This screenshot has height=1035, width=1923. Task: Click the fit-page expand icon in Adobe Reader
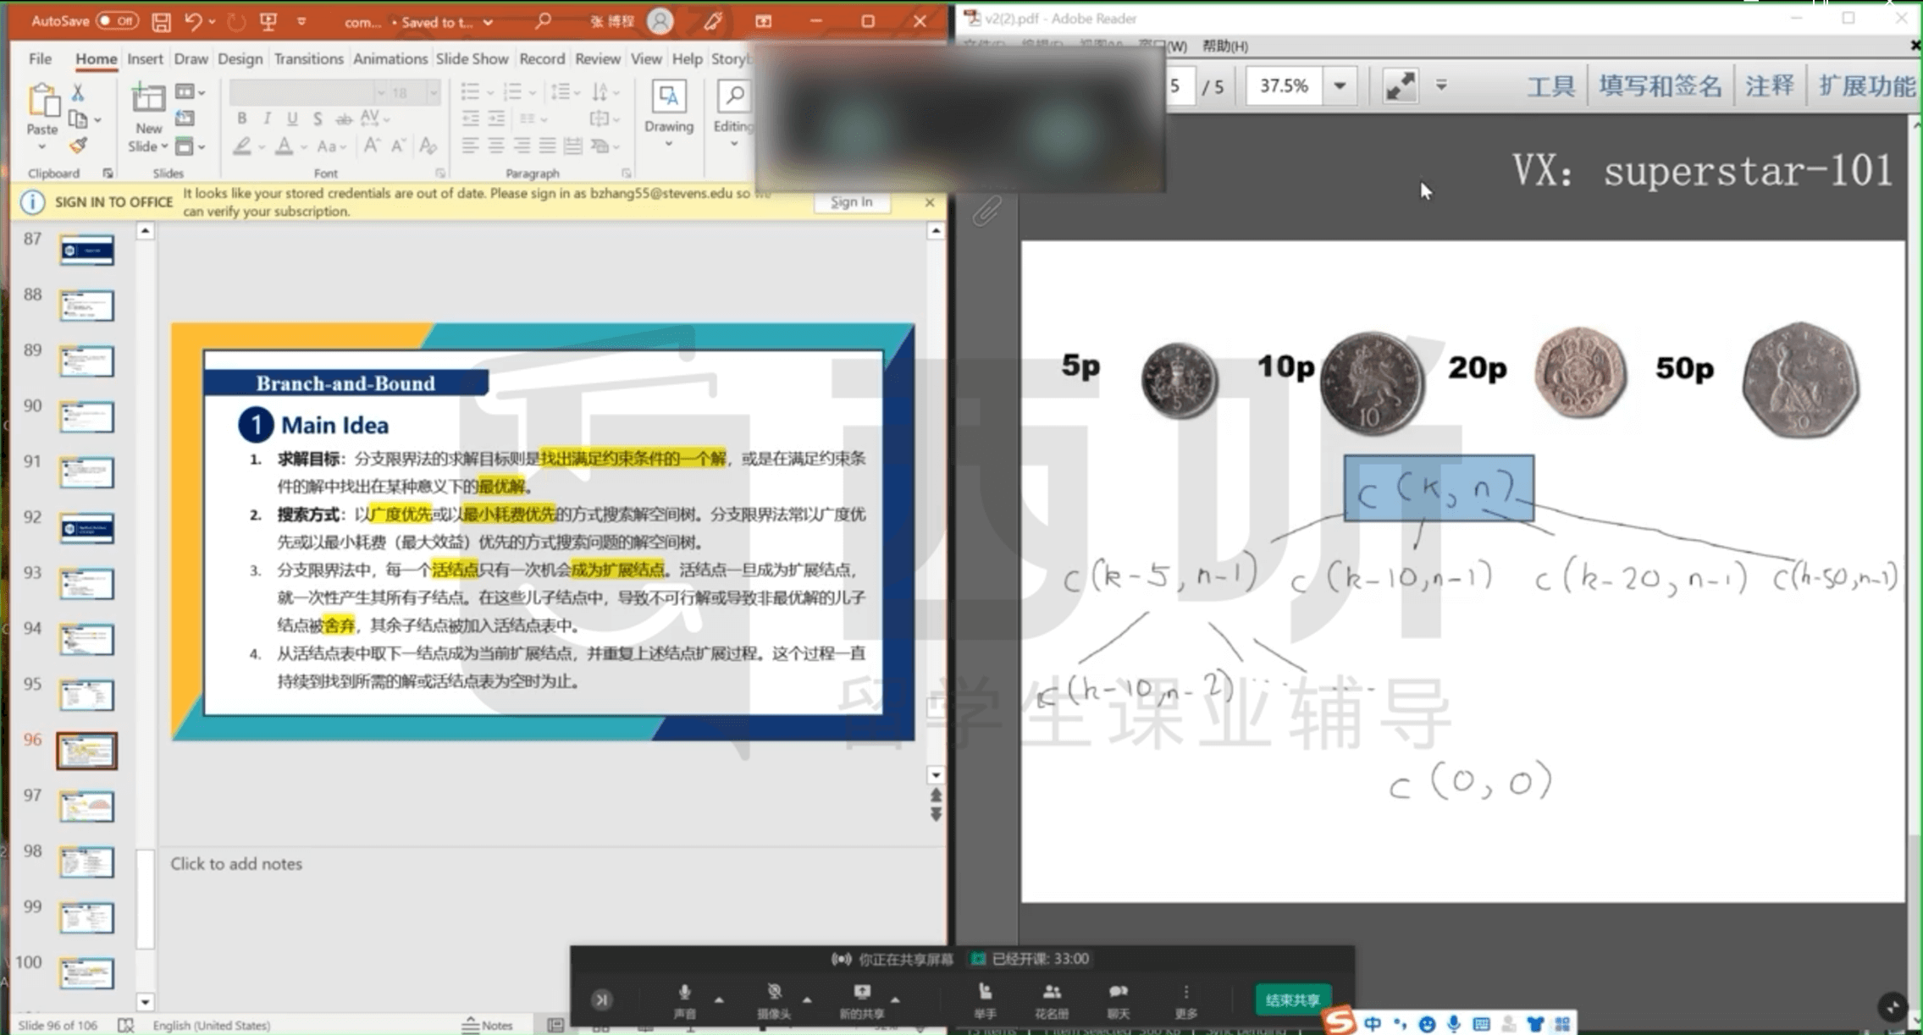coord(1400,85)
